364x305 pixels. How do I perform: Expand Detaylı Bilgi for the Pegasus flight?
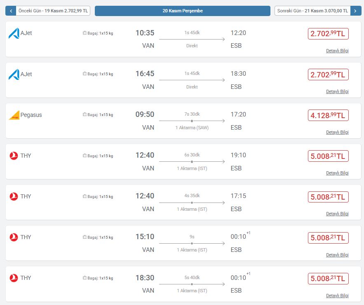(337, 132)
